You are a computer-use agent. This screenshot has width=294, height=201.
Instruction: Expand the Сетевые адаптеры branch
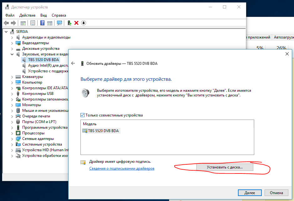click(x=12, y=139)
